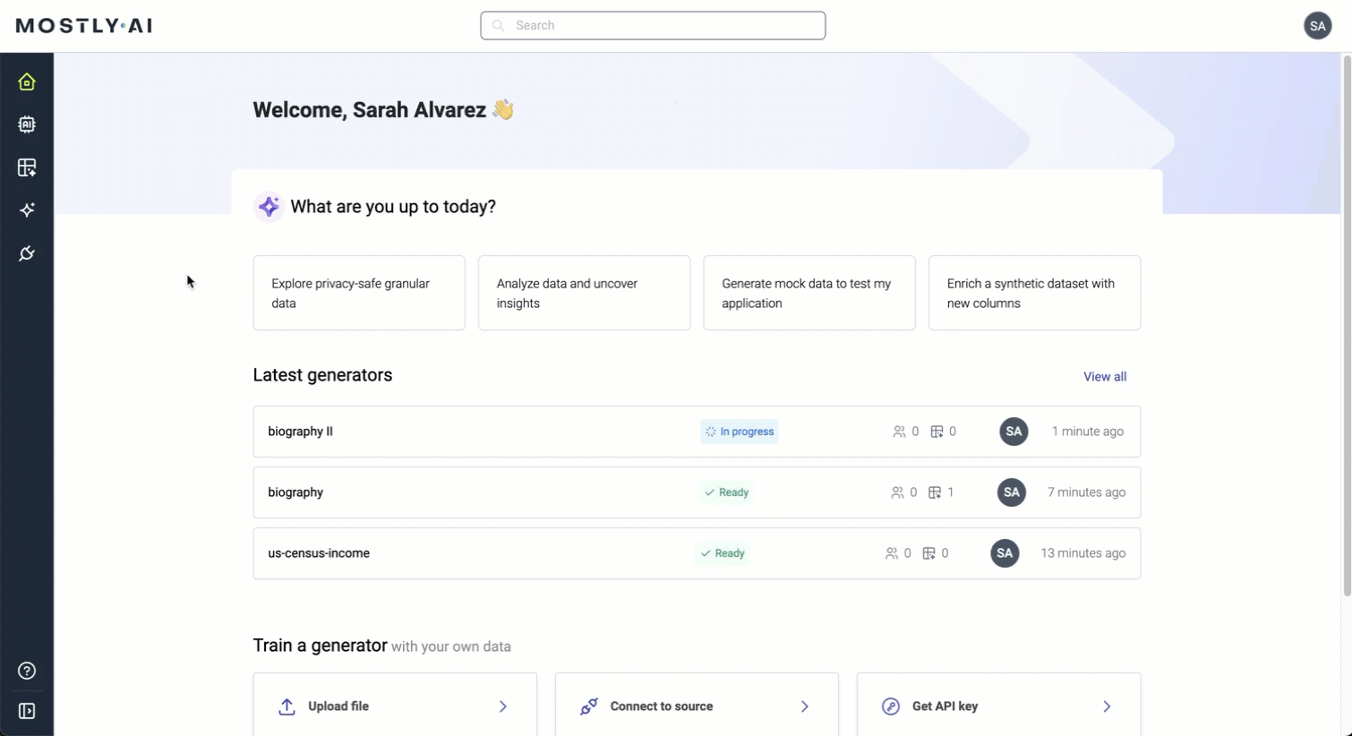The height and width of the screenshot is (736, 1352).
Task: Click the Connect to source icon
Action: (588, 706)
